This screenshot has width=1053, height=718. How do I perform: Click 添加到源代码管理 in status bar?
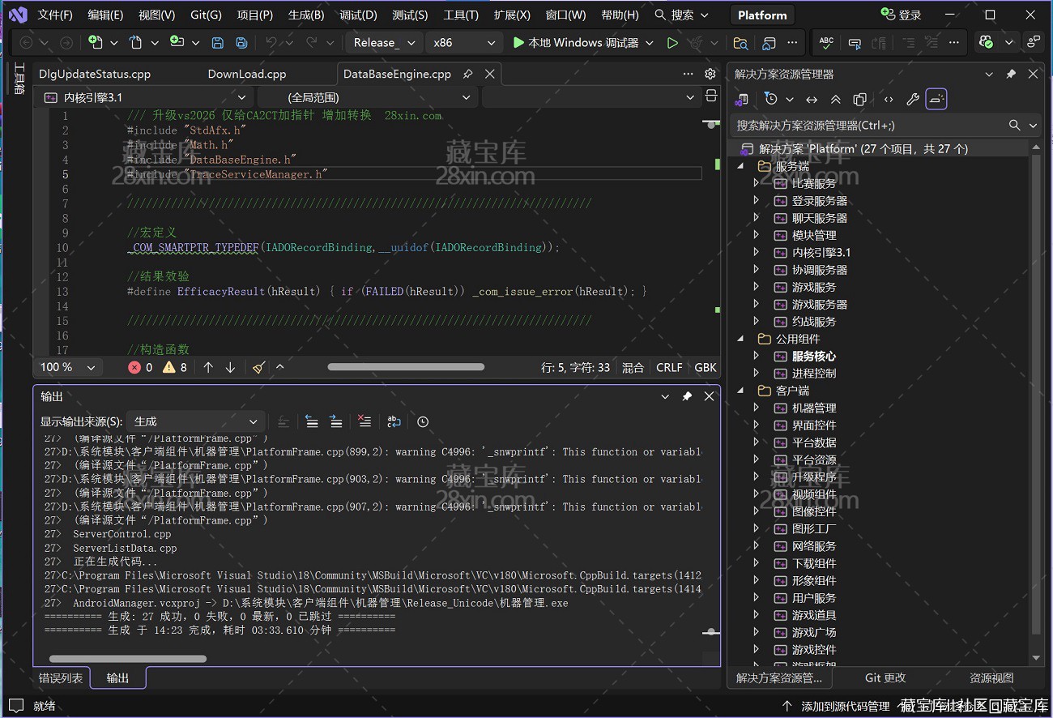pos(846,706)
